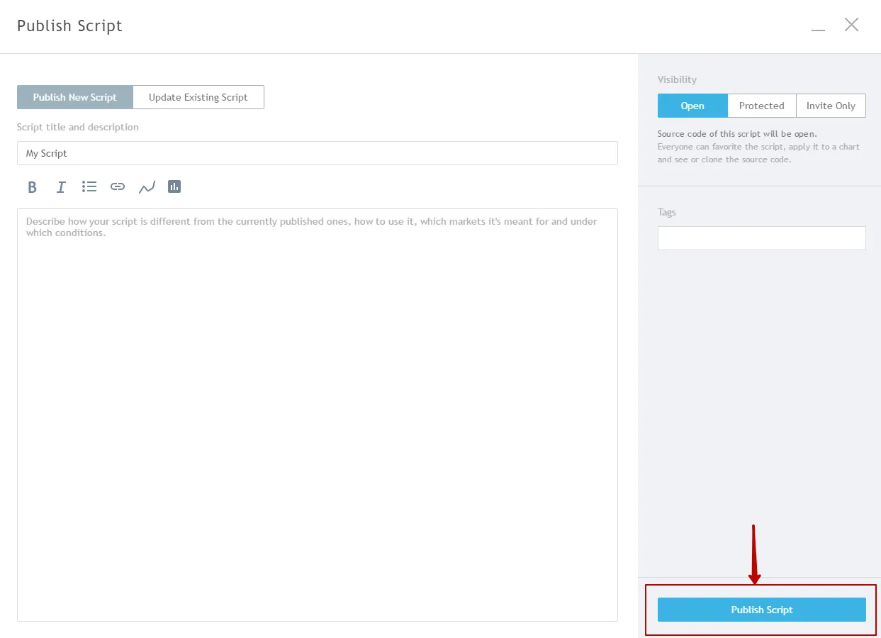This screenshot has height=638, width=881.
Task: Insert a hyperlink via link icon
Action: coord(118,186)
